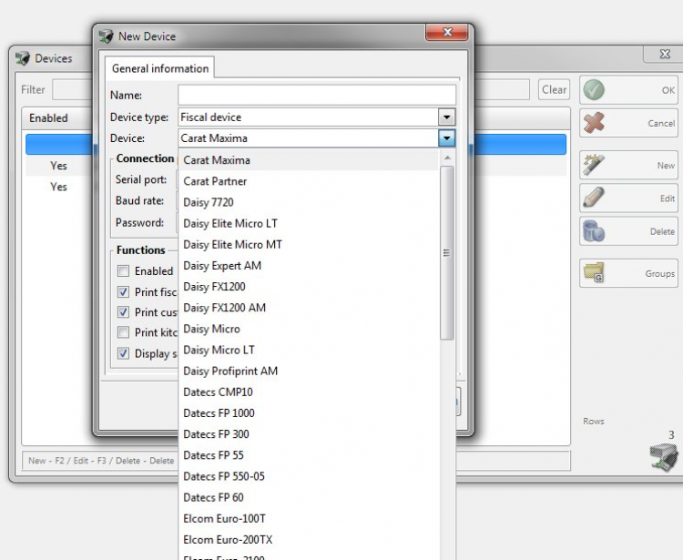
Task: Select Daisy FX1200 AM entry
Action: [308, 308]
